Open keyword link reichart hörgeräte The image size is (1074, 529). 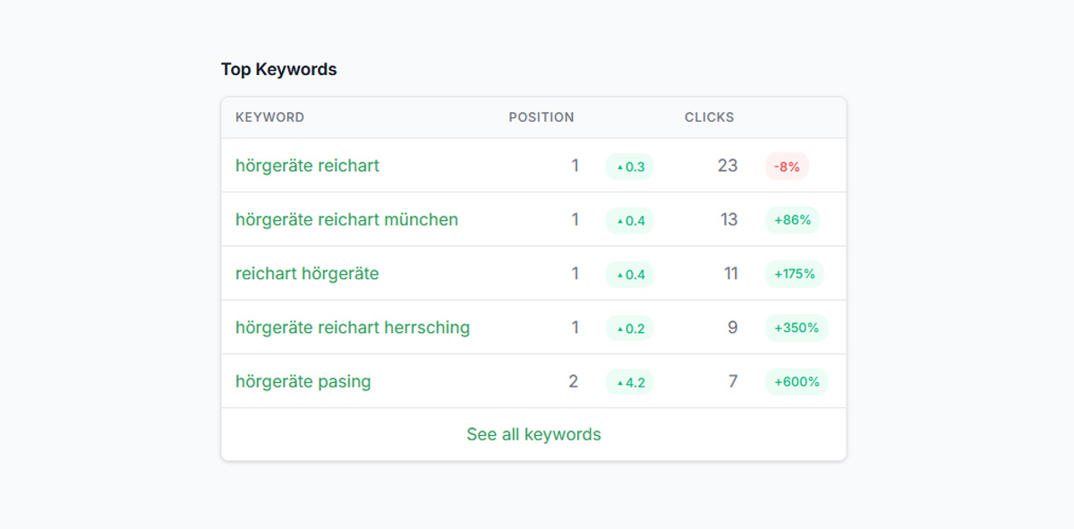(x=307, y=274)
